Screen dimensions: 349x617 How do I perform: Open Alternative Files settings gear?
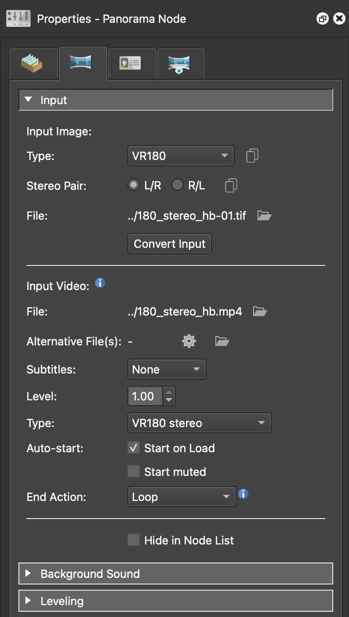point(189,341)
